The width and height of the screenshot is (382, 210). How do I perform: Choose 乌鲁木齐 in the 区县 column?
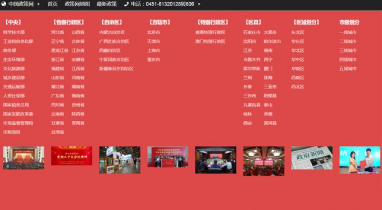click(x=252, y=59)
